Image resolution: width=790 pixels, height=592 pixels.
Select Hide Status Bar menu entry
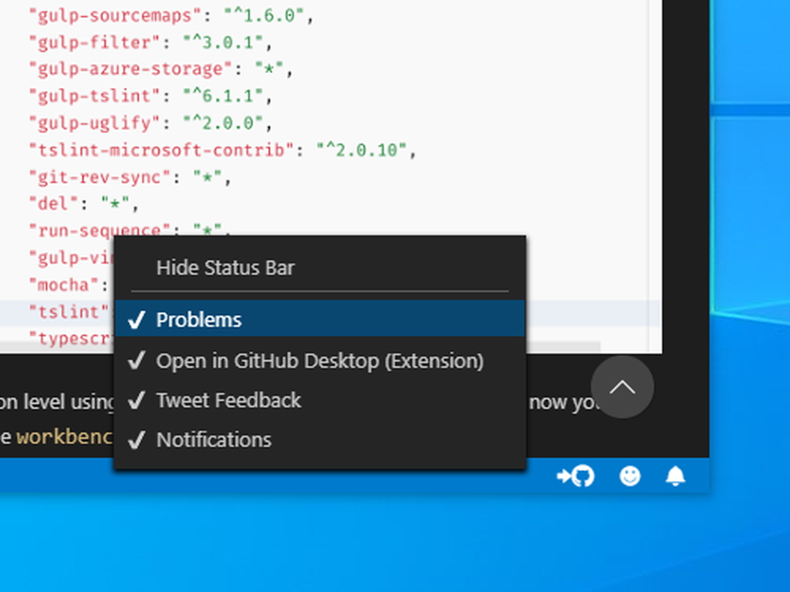[x=320, y=267]
